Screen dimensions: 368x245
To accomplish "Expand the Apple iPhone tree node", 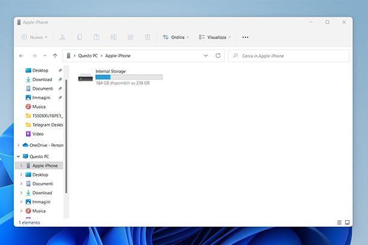I will pos(21,165).
